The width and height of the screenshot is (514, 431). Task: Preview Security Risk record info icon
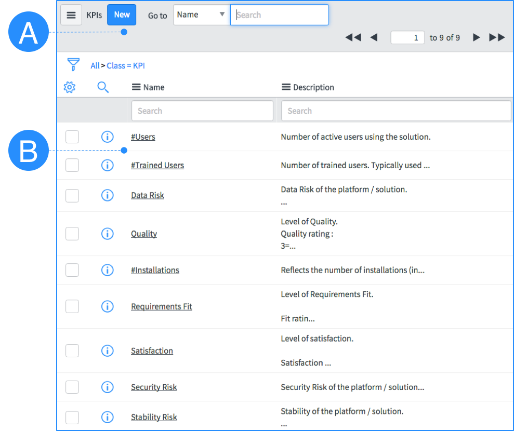tap(107, 387)
